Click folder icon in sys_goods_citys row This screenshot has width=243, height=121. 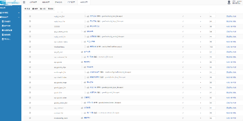(85, 67)
